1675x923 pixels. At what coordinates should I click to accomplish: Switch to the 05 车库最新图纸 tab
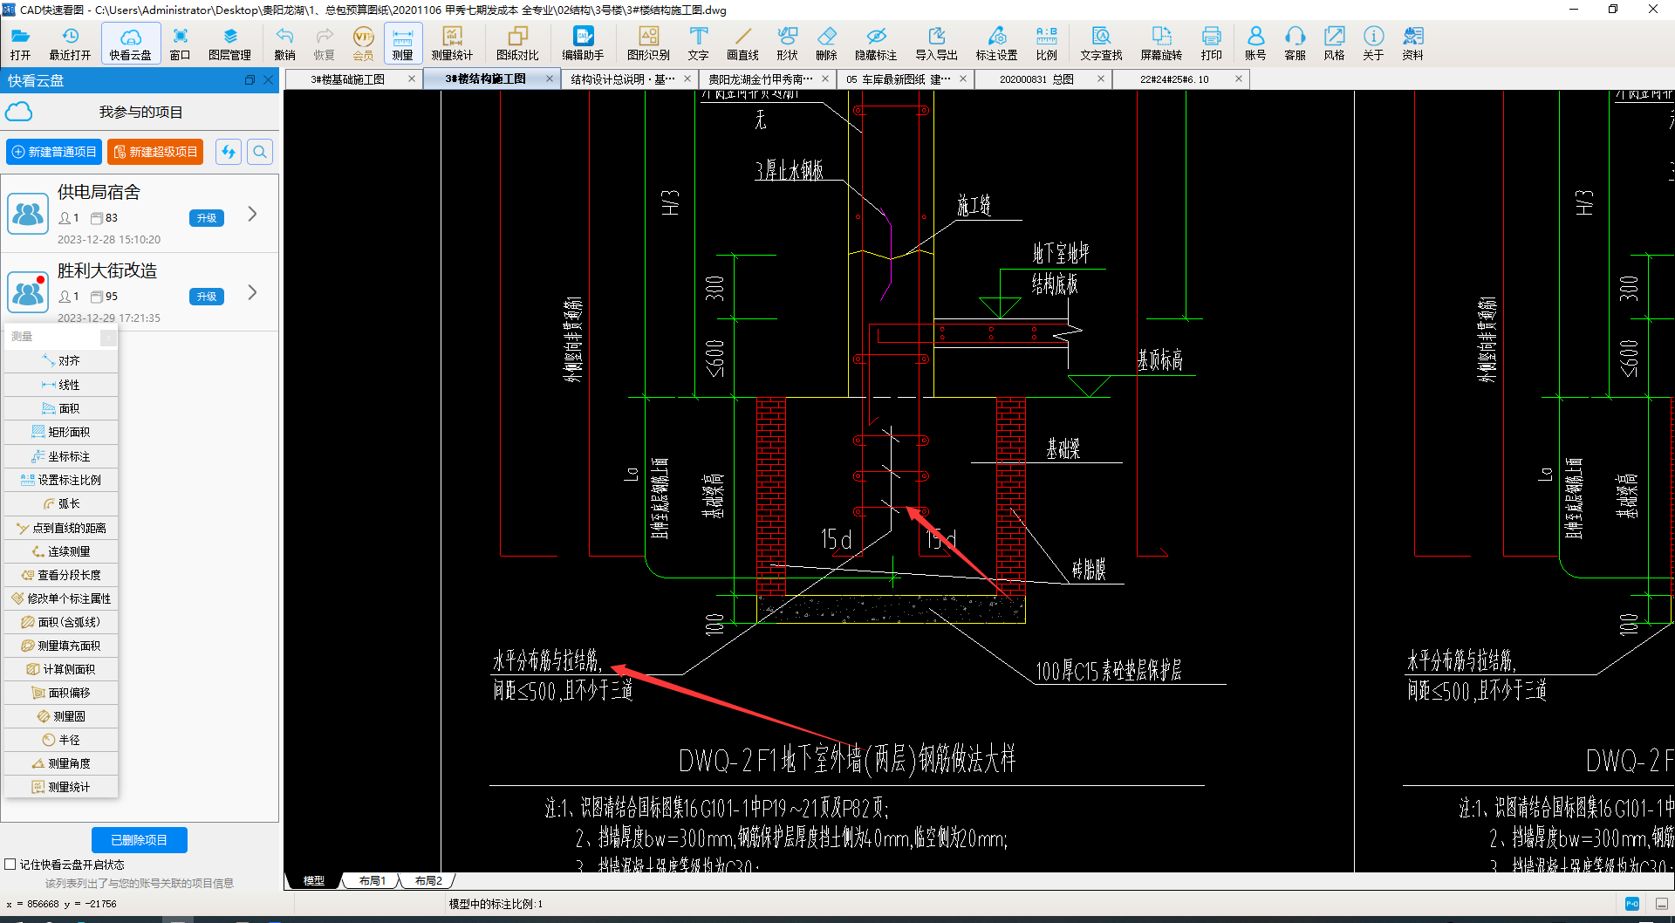coord(898,79)
